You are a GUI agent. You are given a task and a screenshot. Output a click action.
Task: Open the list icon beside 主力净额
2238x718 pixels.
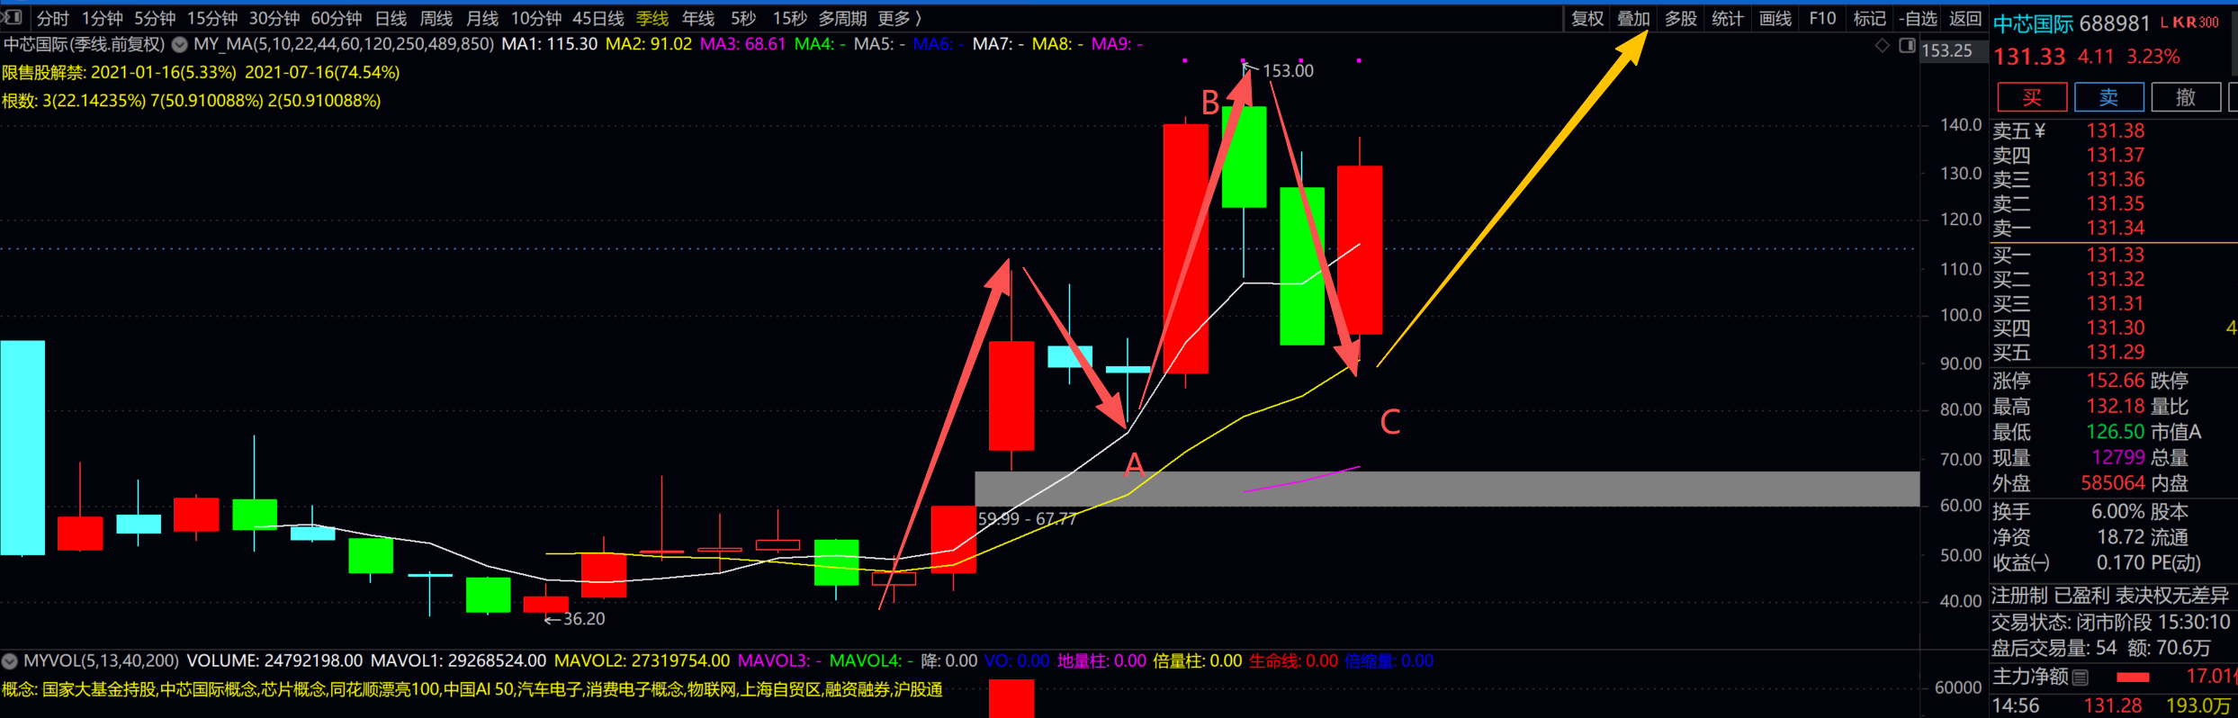click(2081, 678)
